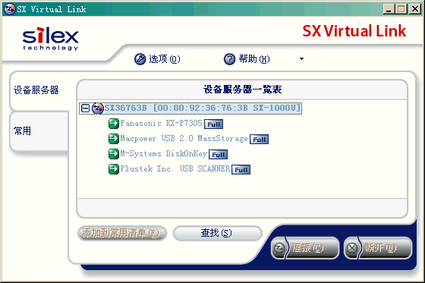The image size is (425, 283).
Task: Select Macpower USB 2.0 MassStorage device entry
Action: (x=184, y=139)
